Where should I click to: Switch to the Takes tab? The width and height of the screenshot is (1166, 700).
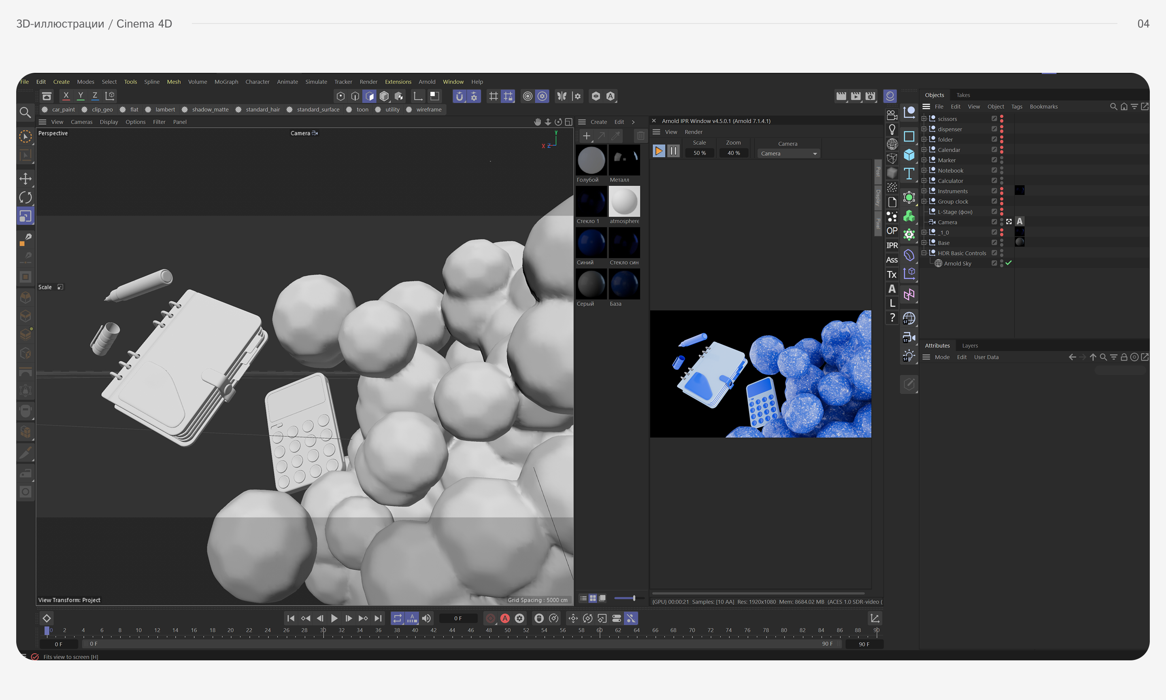pyautogui.click(x=963, y=95)
